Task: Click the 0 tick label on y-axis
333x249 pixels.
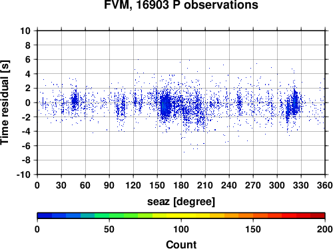Action: click(x=28, y=103)
